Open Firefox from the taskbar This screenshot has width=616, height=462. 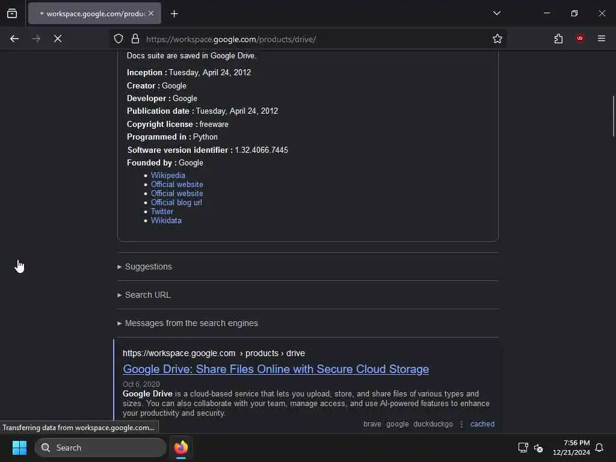pyautogui.click(x=180, y=448)
